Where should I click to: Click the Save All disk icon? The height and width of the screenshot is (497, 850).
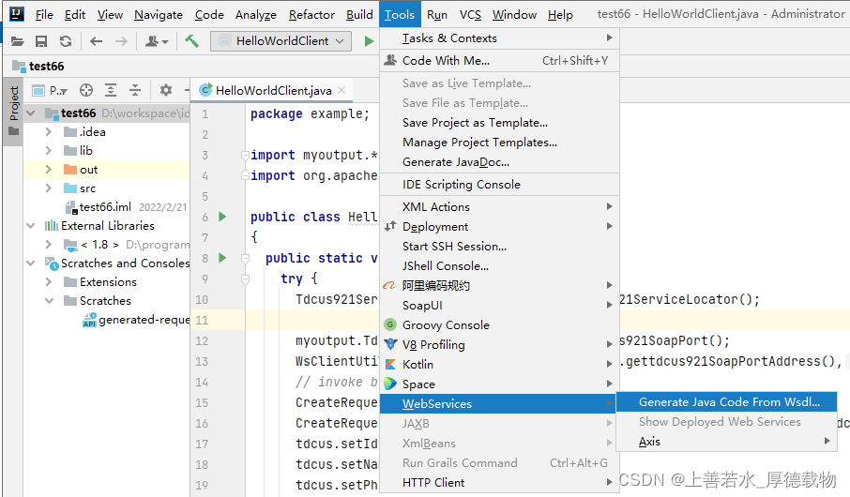point(41,41)
